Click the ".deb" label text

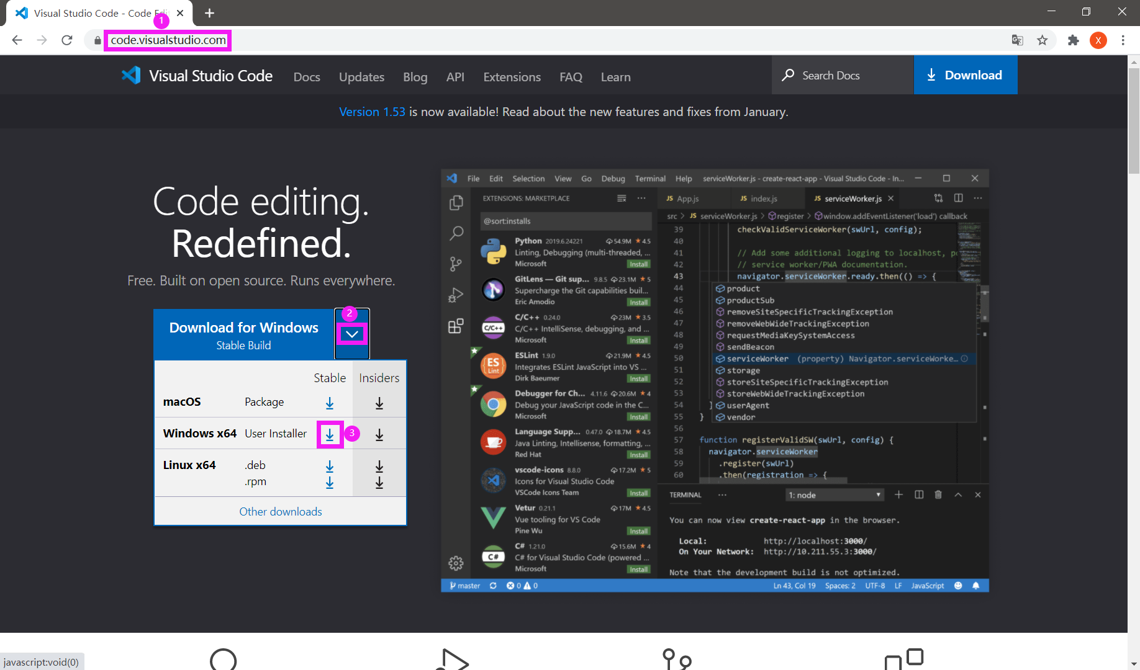click(x=255, y=465)
